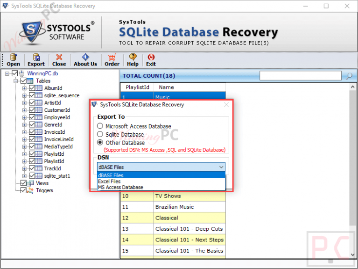
Task: Click the sqlite_stat1 table icon
Action: pos(39,176)
